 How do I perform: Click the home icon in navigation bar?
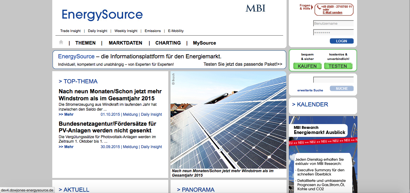pyautogui.click(x=61, y=42)
